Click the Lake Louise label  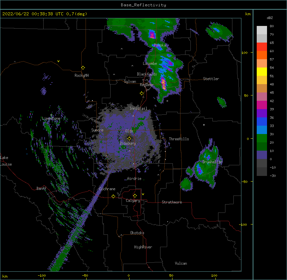coord(6,161)
